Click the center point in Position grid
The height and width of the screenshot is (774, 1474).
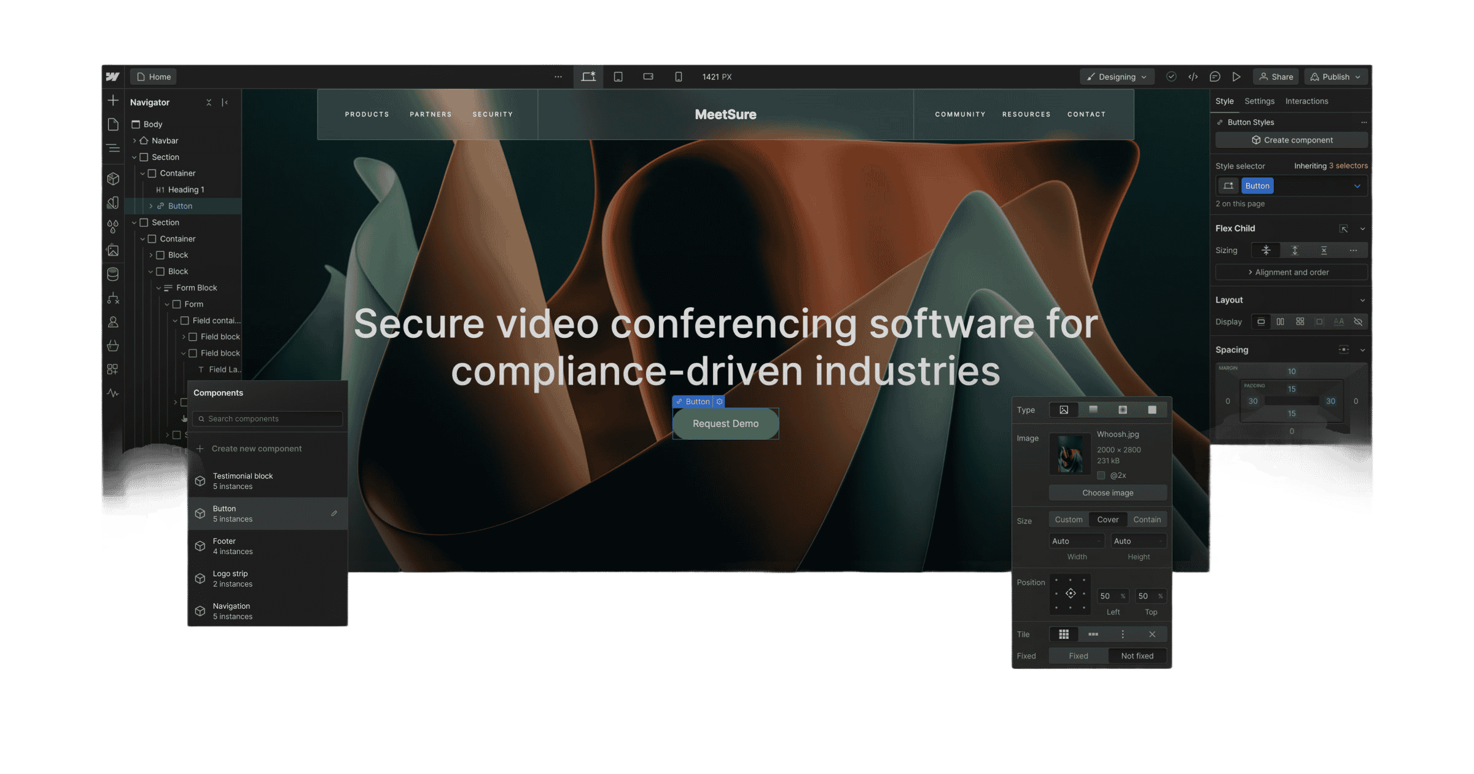pyautogui.click(x=1070, y=593)
